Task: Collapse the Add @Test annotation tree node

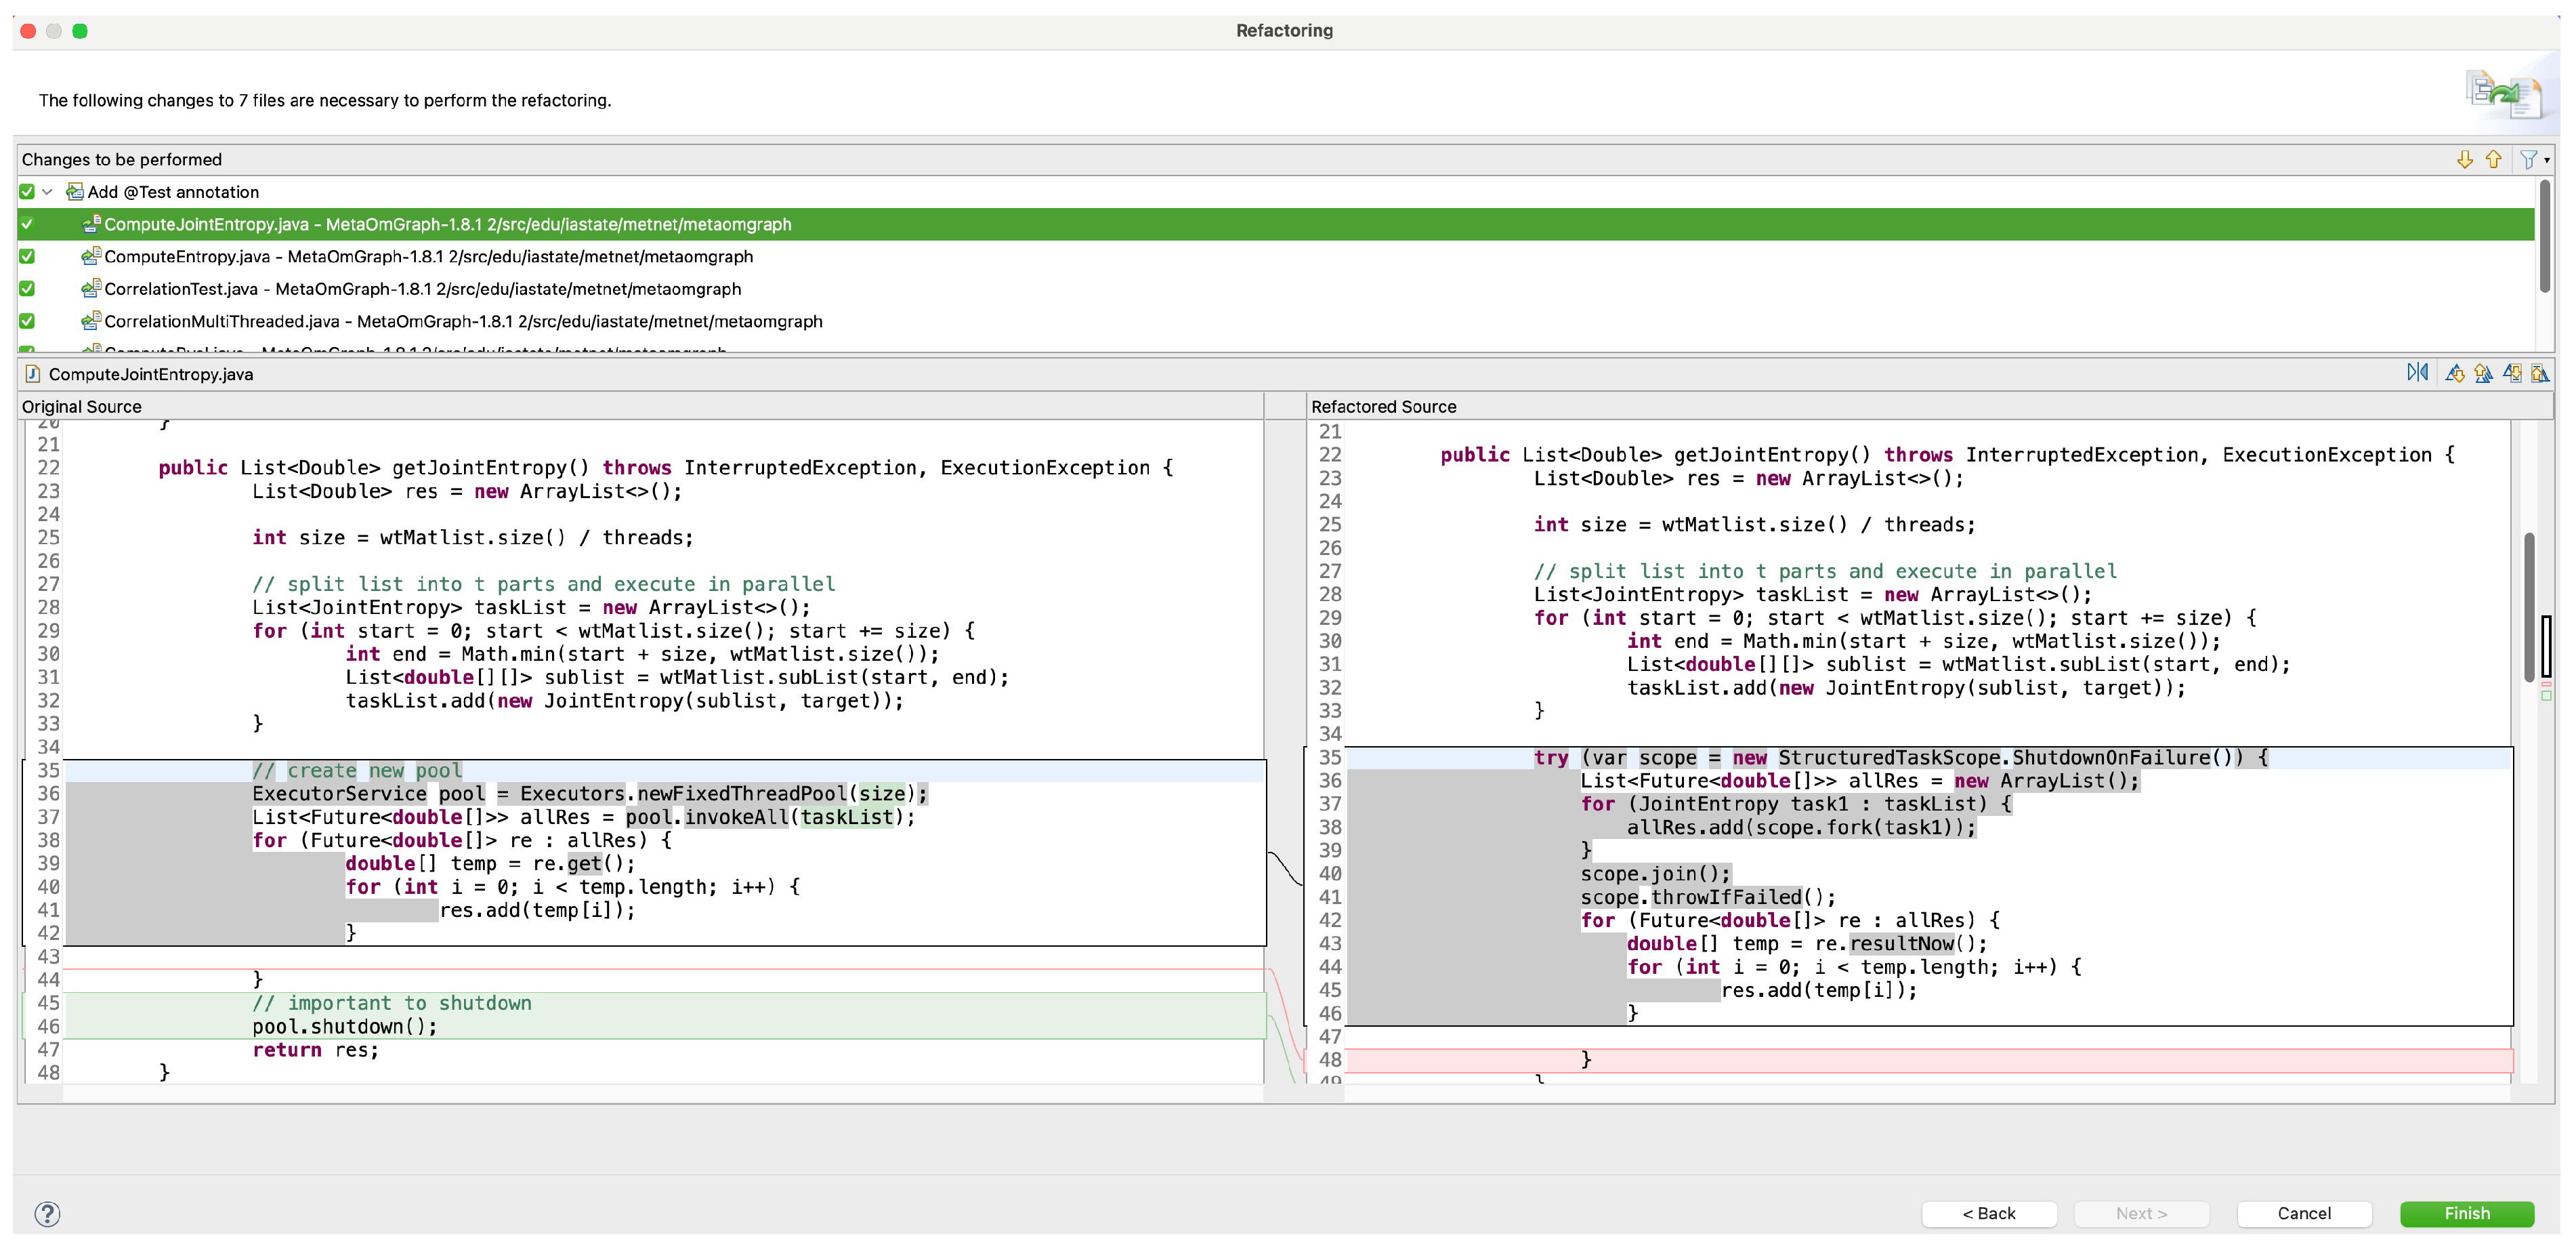Action: (47, 191)
